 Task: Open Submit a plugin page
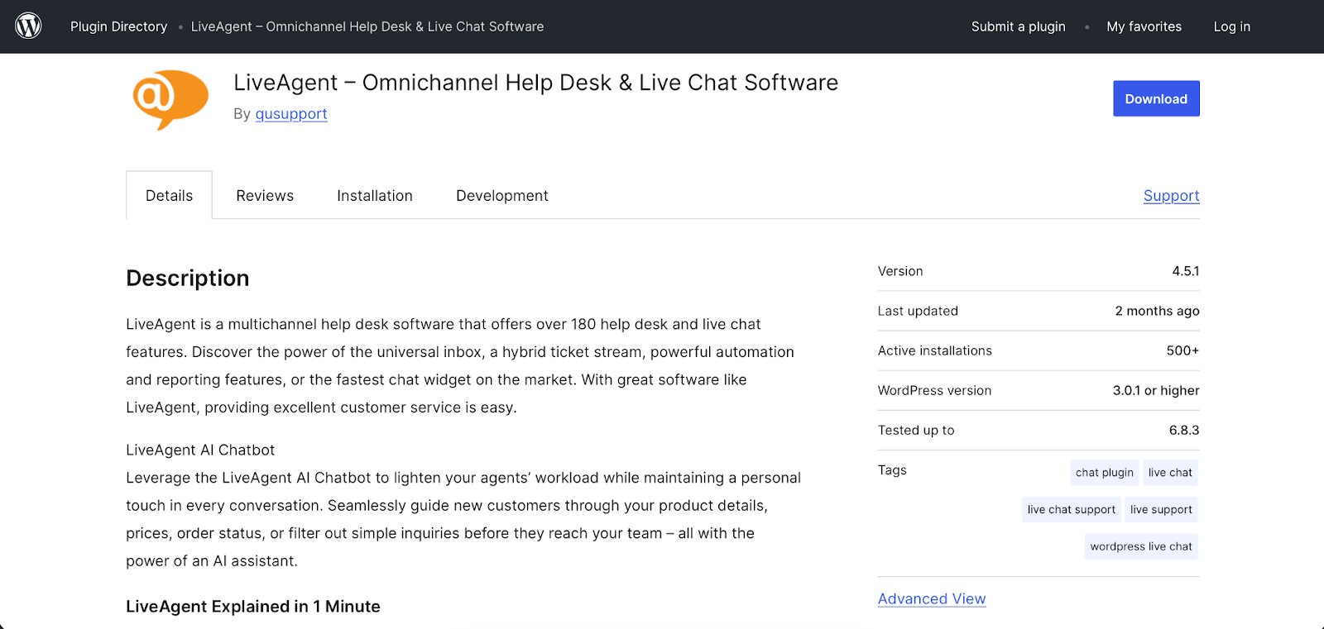(1018, 26)
